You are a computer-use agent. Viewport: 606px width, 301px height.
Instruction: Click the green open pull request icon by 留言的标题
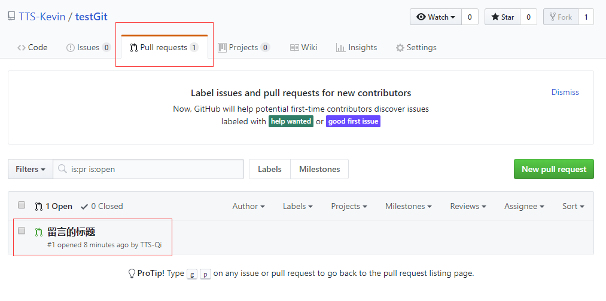click(39, 232)
